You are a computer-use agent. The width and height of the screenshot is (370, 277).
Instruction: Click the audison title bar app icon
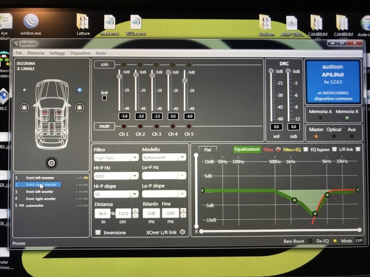(x=16, y=43)
